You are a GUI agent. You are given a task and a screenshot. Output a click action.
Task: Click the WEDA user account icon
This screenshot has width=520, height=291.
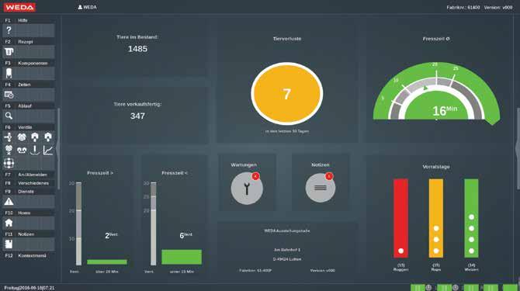[x=80, y=7]
